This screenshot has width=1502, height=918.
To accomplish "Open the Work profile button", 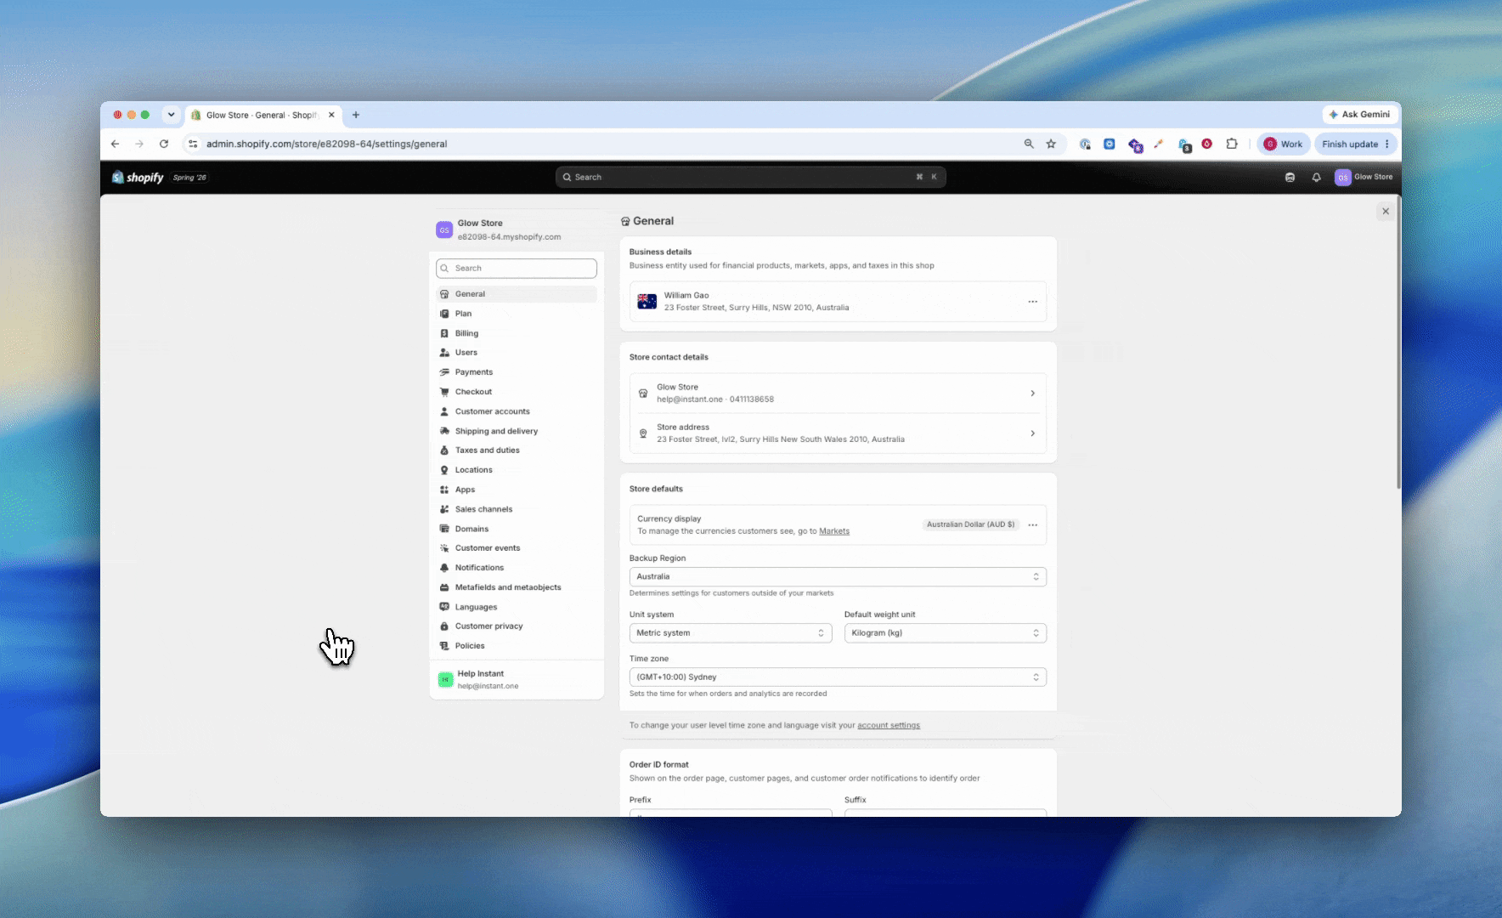I will 1284,144.
